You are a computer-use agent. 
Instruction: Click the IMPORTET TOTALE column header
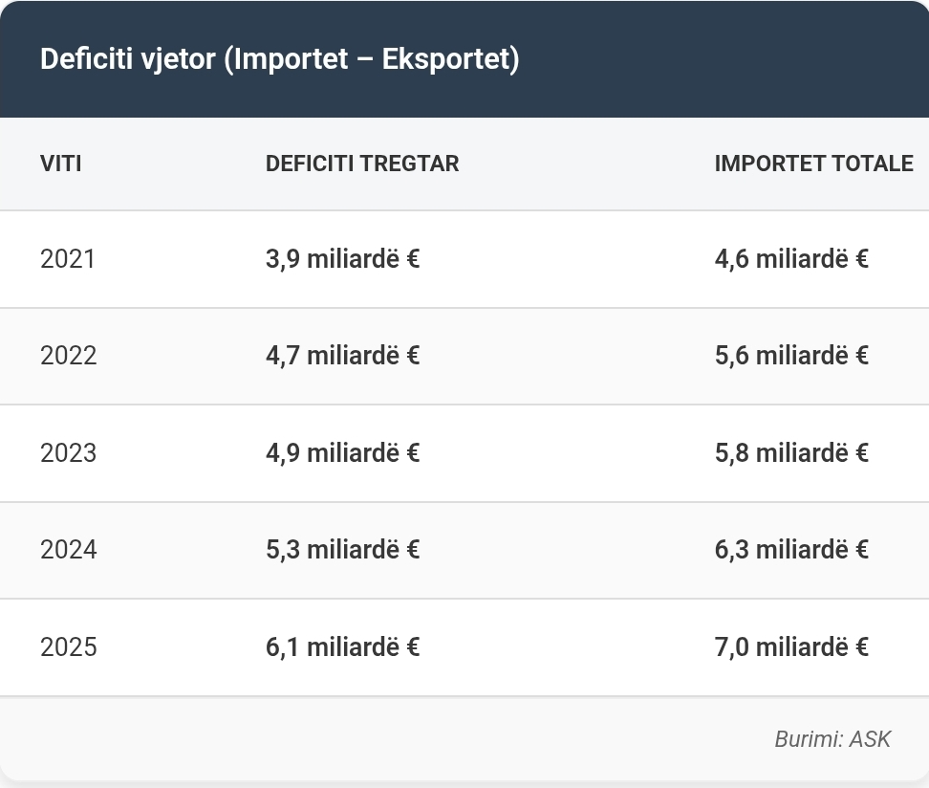coord(813,164)
